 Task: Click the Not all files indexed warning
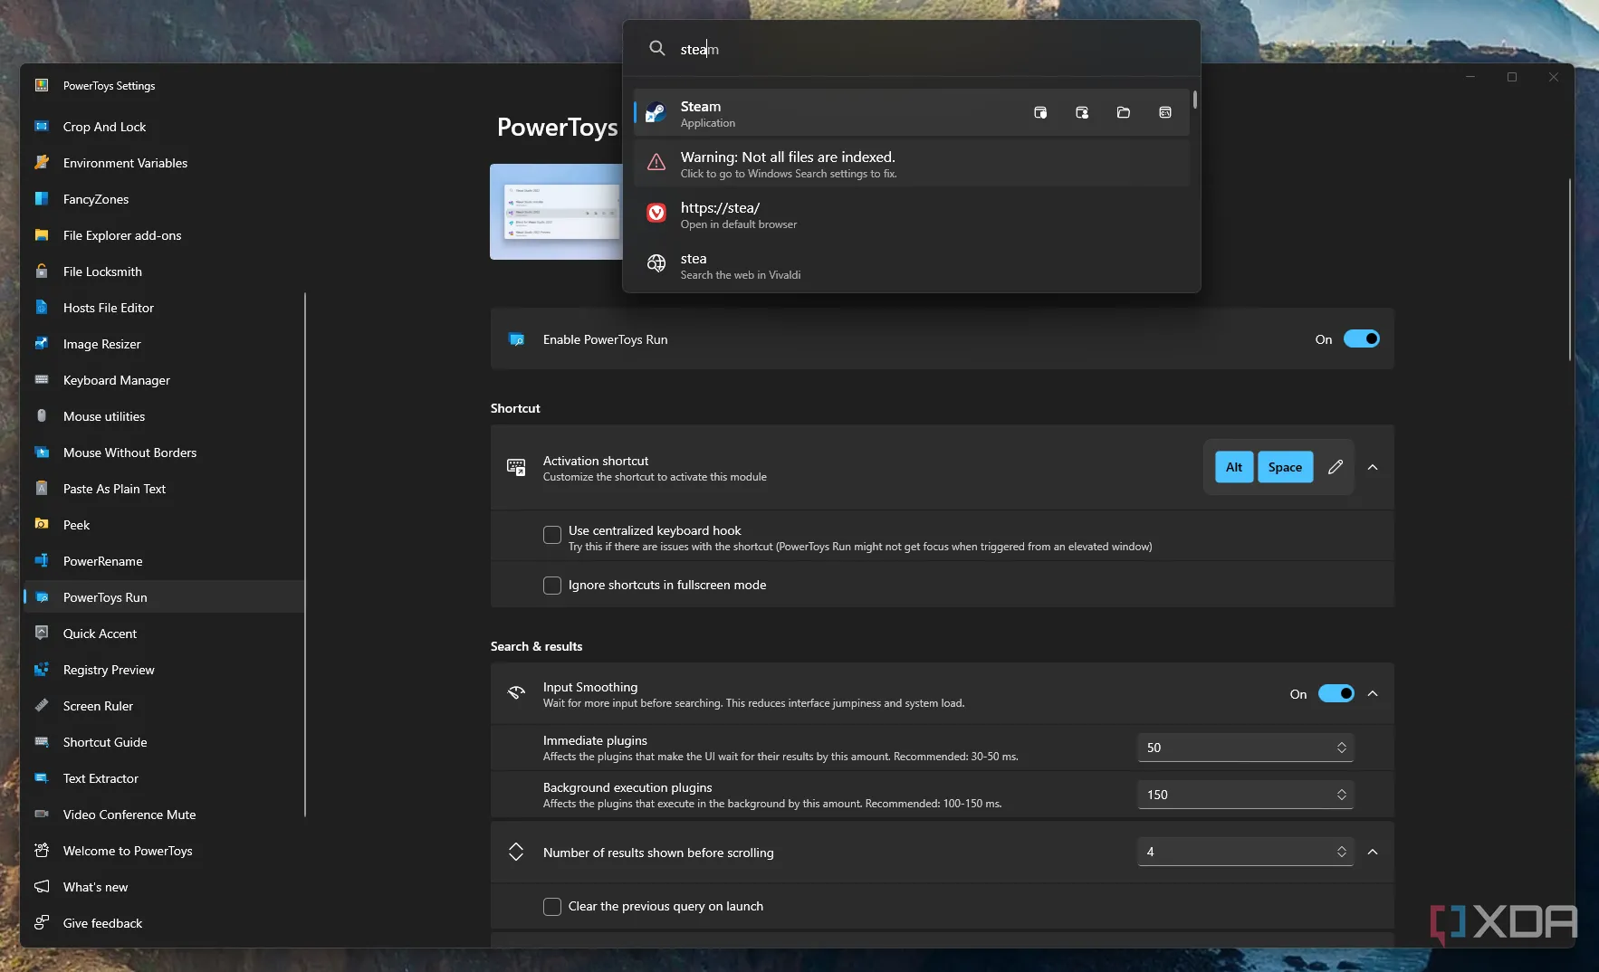point(911,164)
